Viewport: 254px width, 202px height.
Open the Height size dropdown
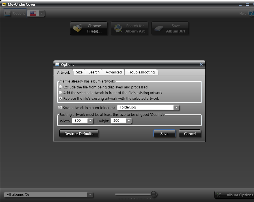pyautogui.click(x=129, y=121)
